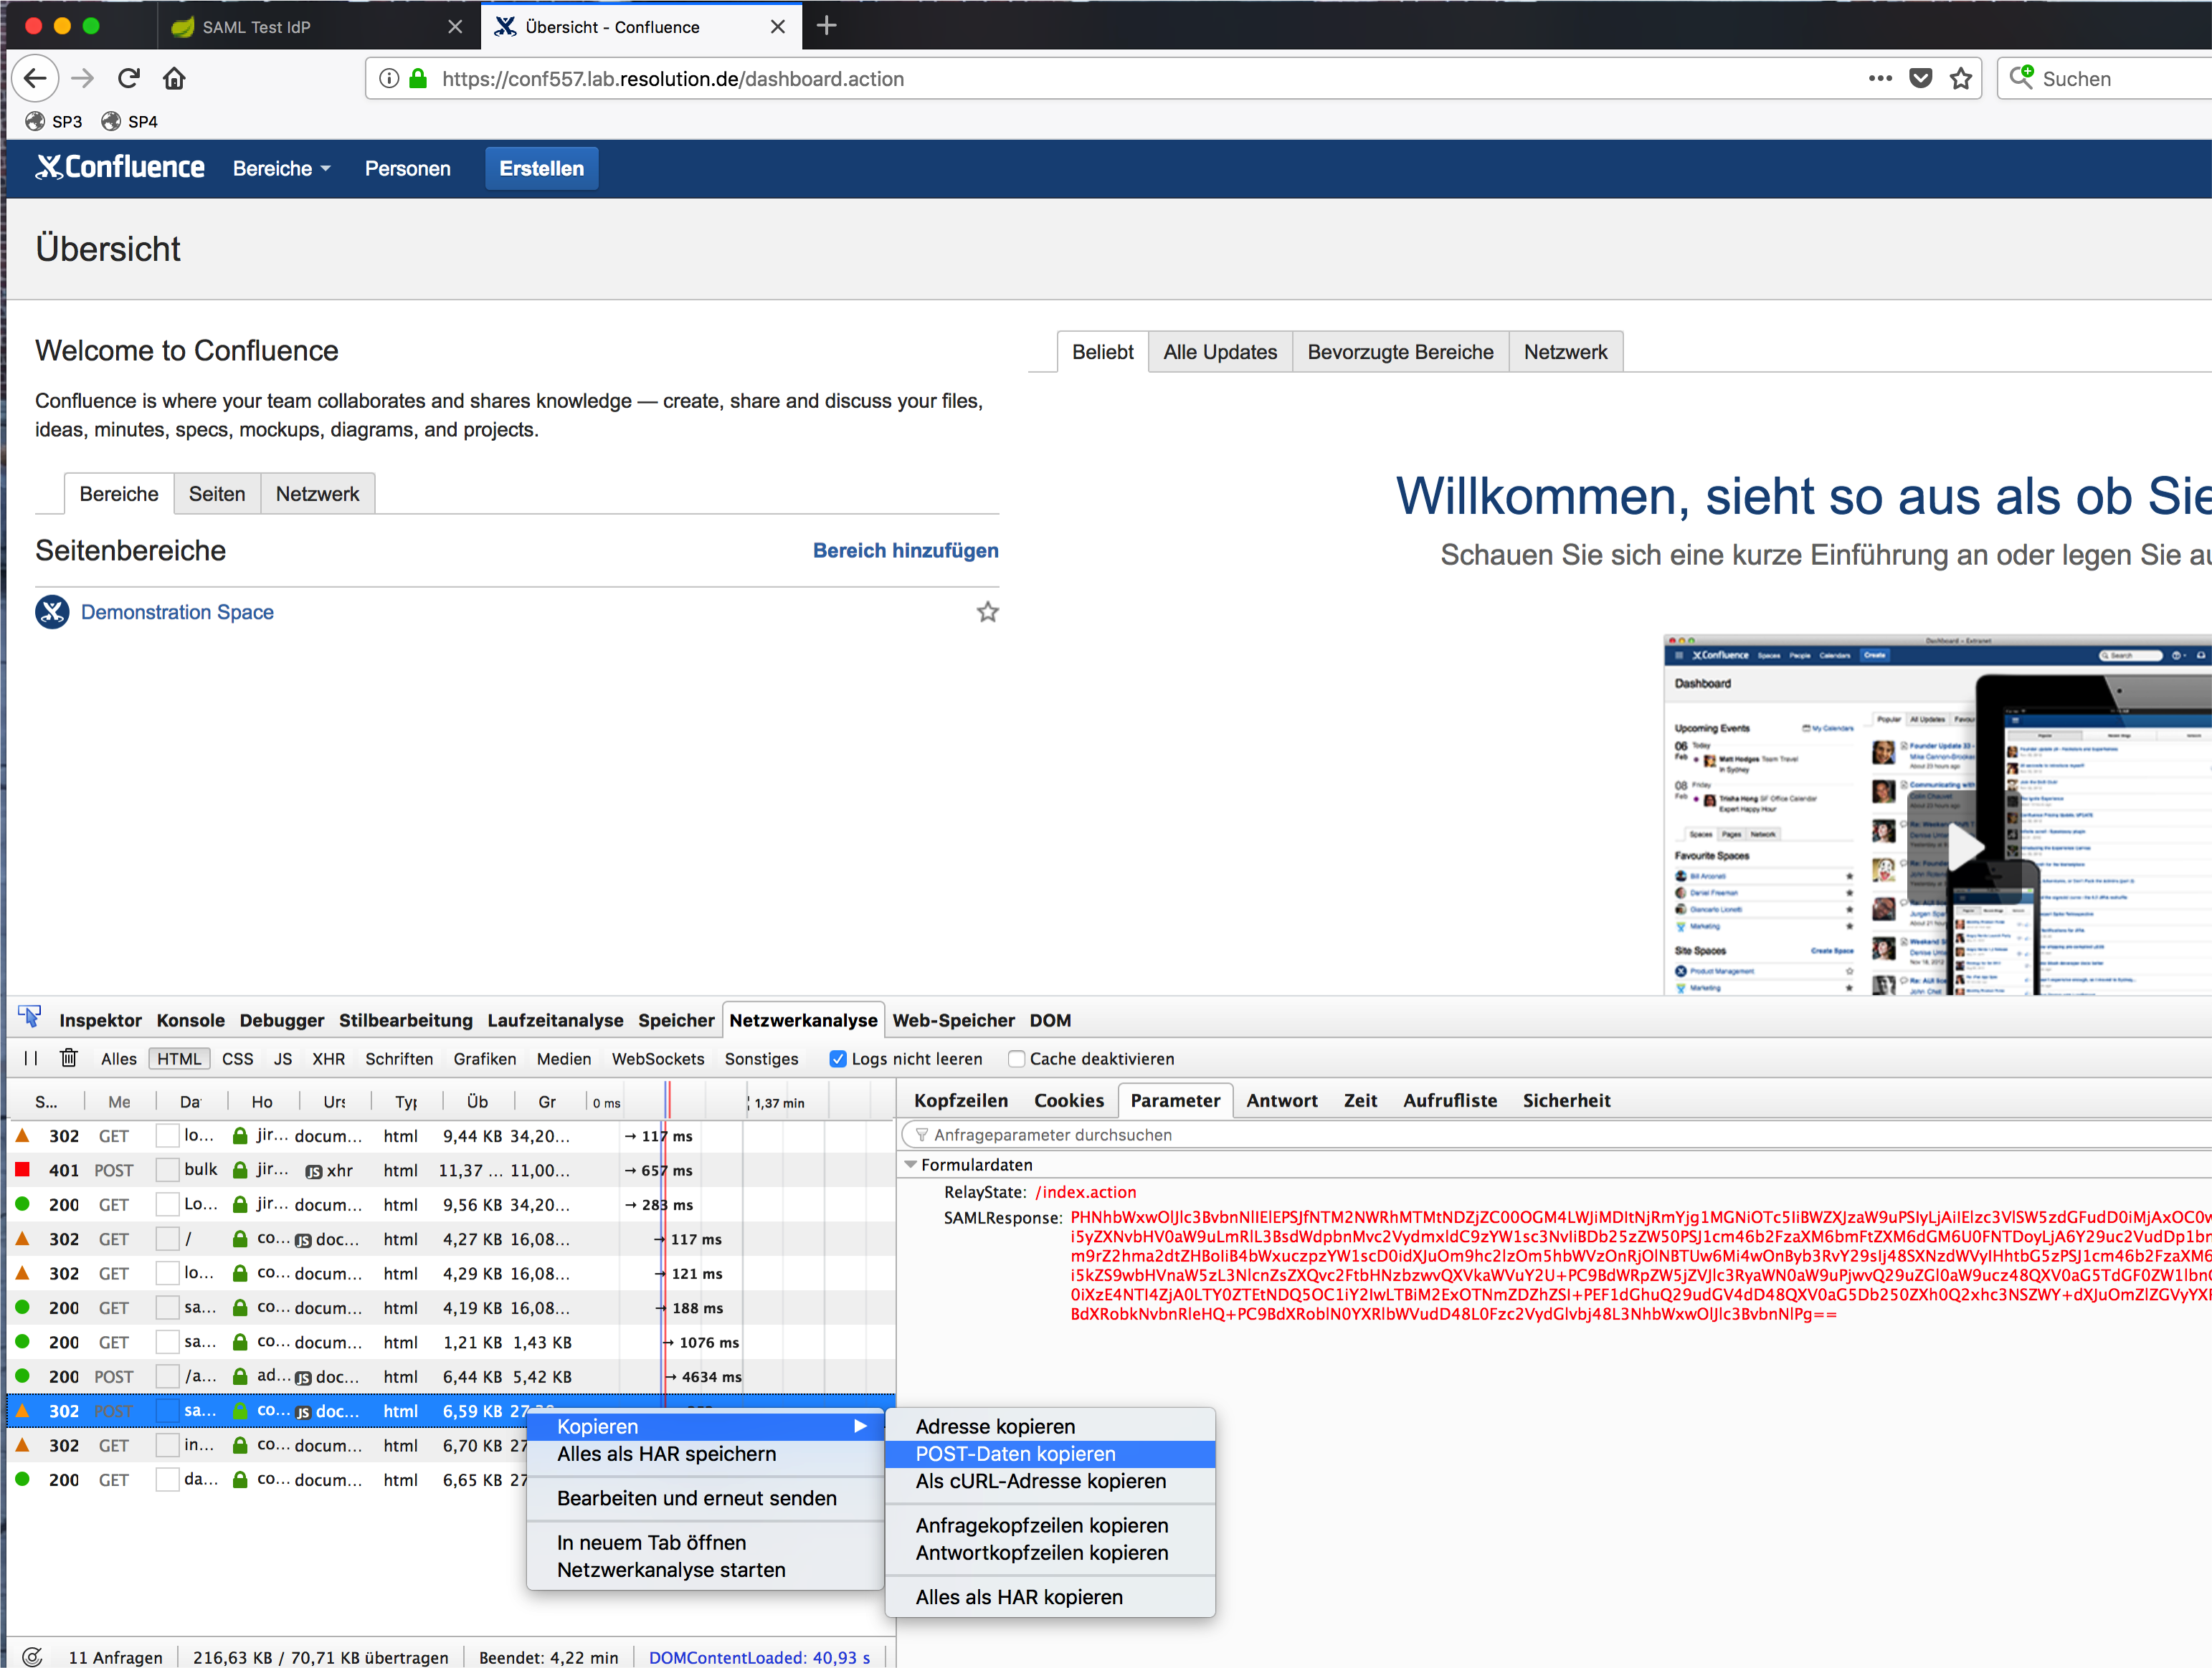Go back using the browser back arrow
This screenshot has height=1668, width=2212.
35,78
